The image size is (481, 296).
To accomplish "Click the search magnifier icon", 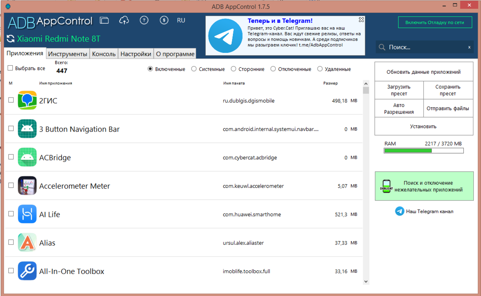I will [382, 47].
